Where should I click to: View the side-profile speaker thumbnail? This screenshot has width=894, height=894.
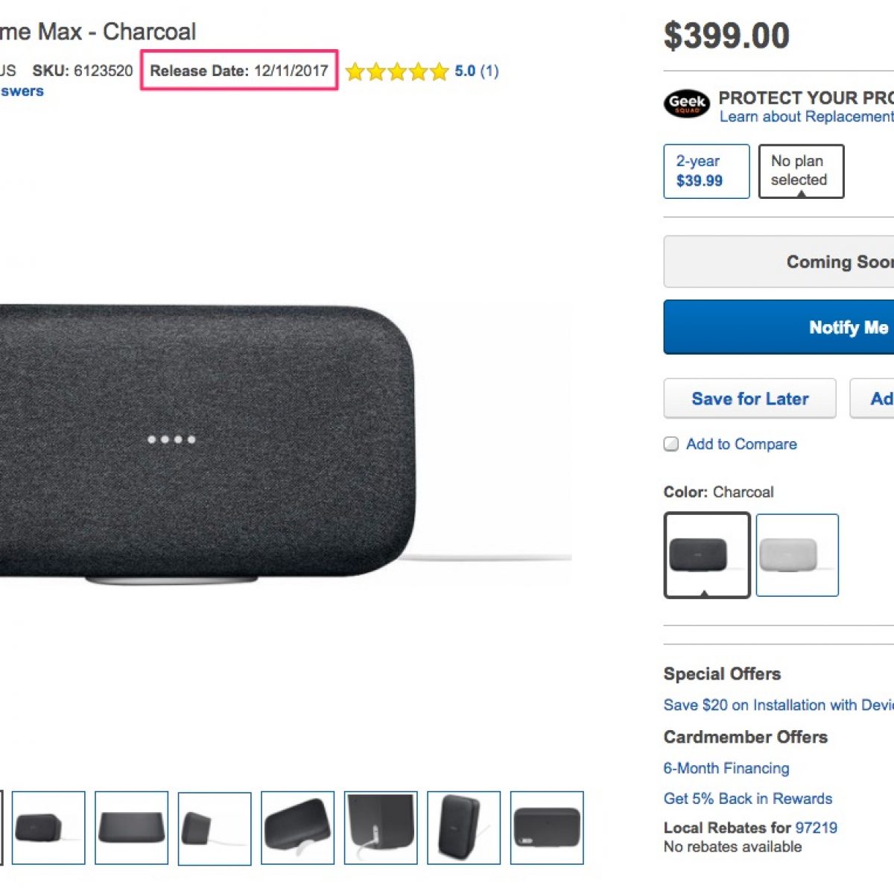(215, 828)
